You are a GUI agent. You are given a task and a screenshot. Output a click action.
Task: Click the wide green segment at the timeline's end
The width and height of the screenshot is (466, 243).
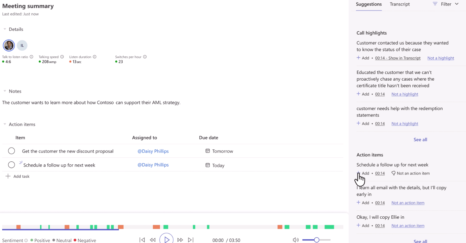coord(329,227)
